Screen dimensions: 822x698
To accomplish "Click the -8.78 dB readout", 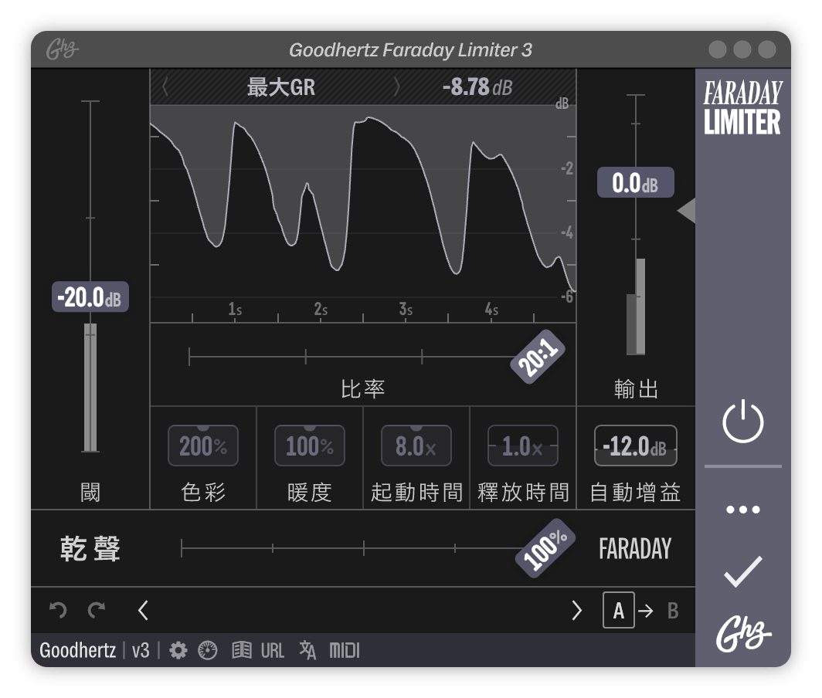I will [477, 87].
